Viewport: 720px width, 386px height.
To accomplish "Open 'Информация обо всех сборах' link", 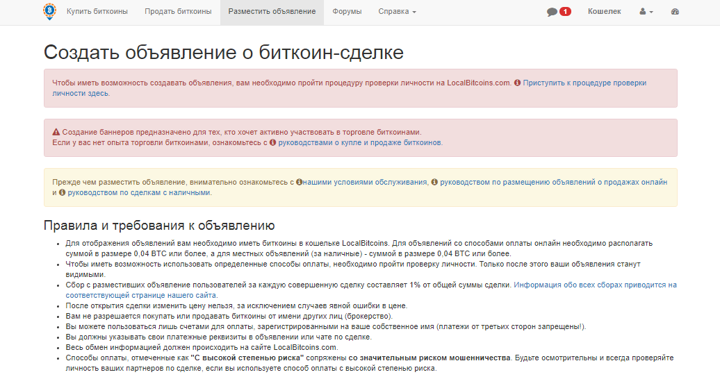I will tap(594, 285).
